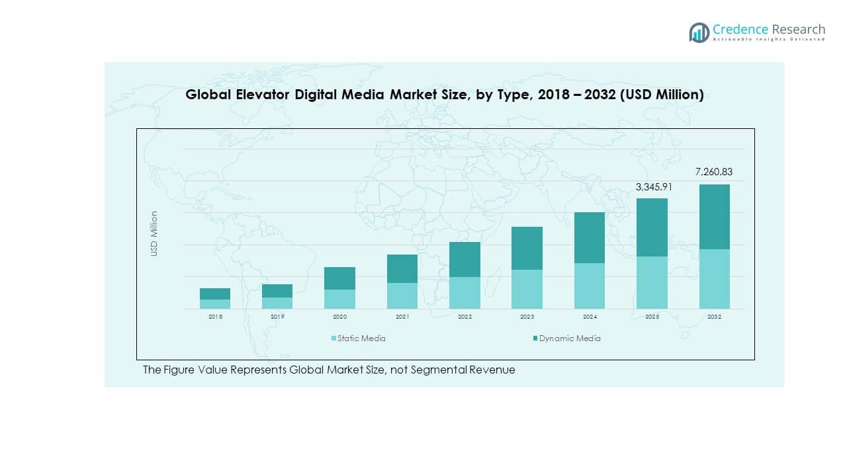
Task: Click the Dynamic Media segment of the 2032 bar
Action: pos(714,217)
